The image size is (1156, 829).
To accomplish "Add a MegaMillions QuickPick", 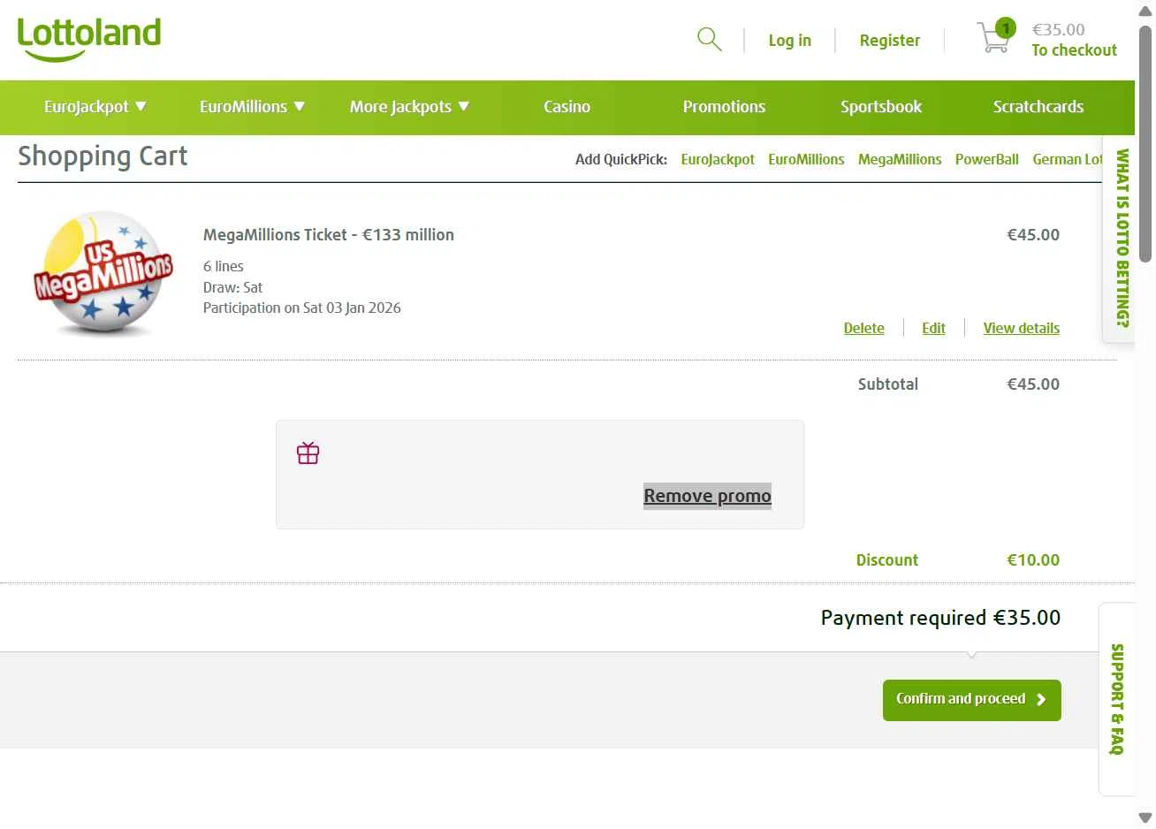I will (x=900, y=160).
